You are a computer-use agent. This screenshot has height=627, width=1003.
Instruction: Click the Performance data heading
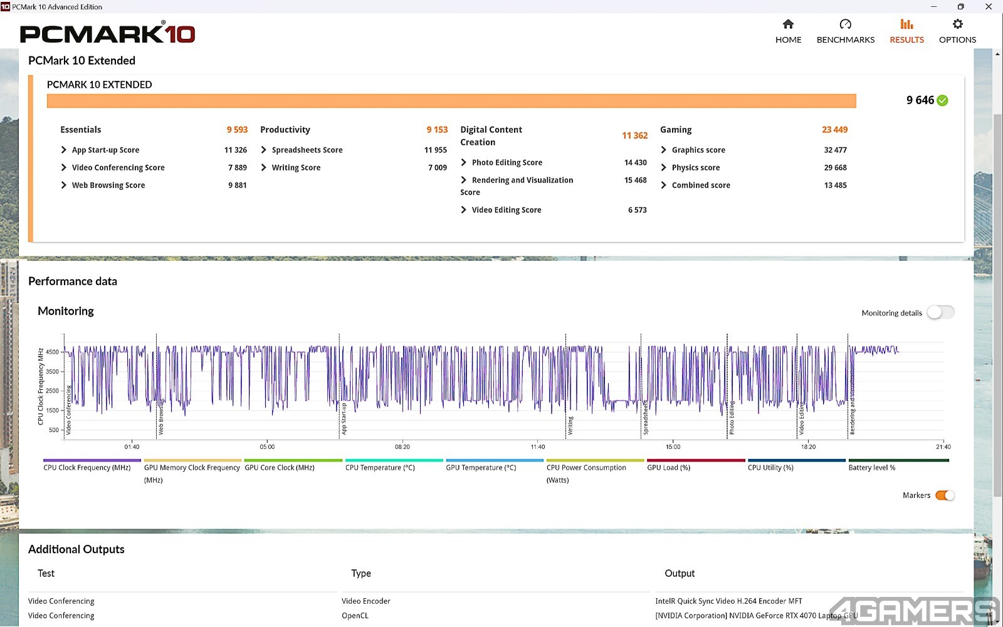click(x=73, y=282)
